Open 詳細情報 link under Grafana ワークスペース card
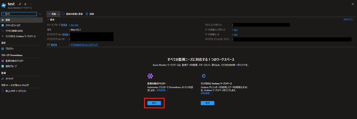The height and width of the screenshot is (119, 357). coord(206,93)
